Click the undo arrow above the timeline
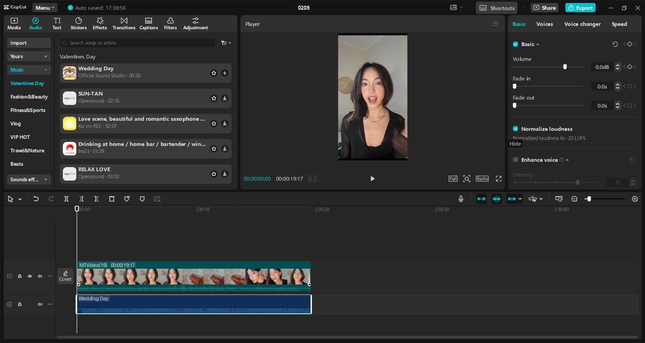The width and height of the screenshot is (645, 343). 36,199
